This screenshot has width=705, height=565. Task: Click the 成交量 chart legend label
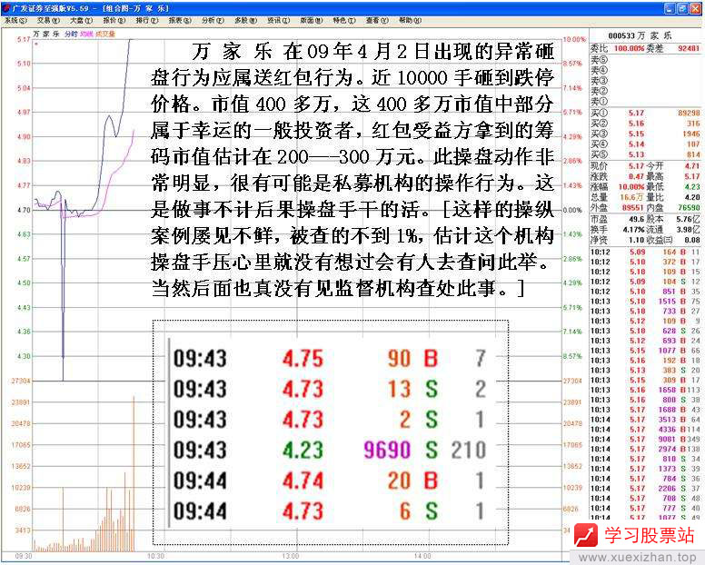105,35
